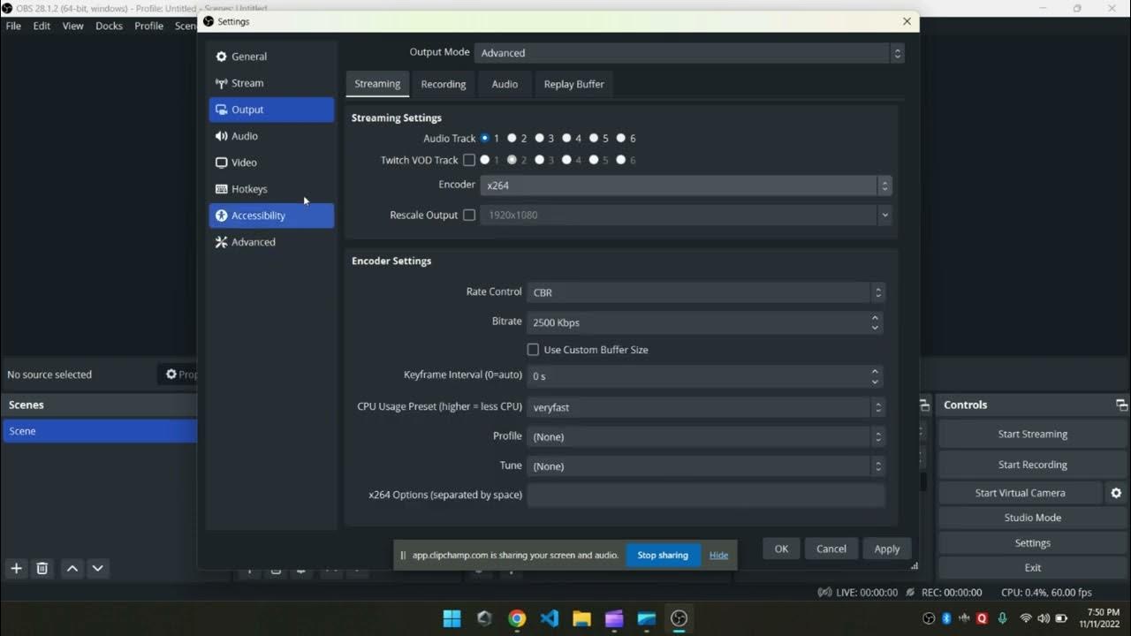Open the Profile dropdown
The width and height of the screenshot is (1131, 636).
pos(706,436)
